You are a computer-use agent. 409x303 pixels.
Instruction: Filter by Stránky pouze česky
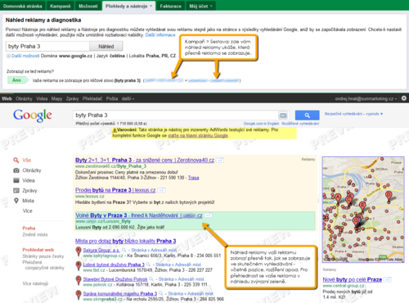coord(43,256)
